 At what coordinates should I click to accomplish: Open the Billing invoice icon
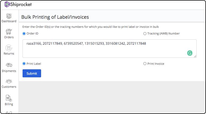click(x=9, y=98)
